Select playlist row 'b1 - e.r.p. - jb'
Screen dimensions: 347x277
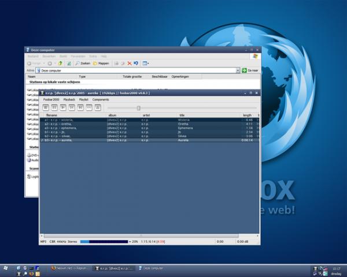click(149, 132)
